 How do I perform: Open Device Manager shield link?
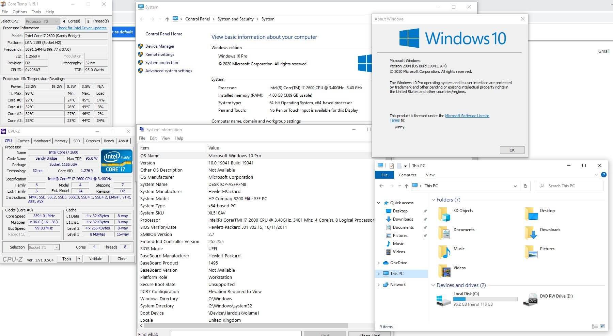160,46
